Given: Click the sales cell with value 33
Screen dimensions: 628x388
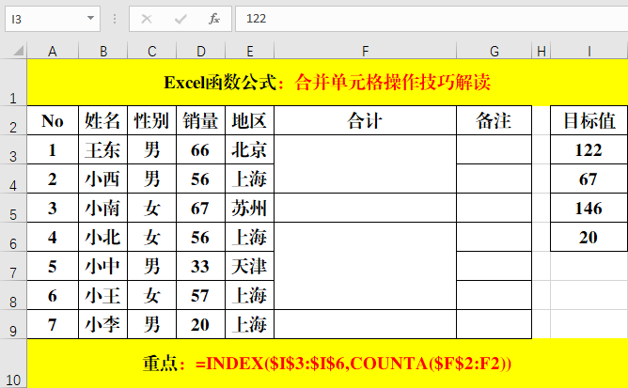Looking at the screenshot, I should click(200, 266).
